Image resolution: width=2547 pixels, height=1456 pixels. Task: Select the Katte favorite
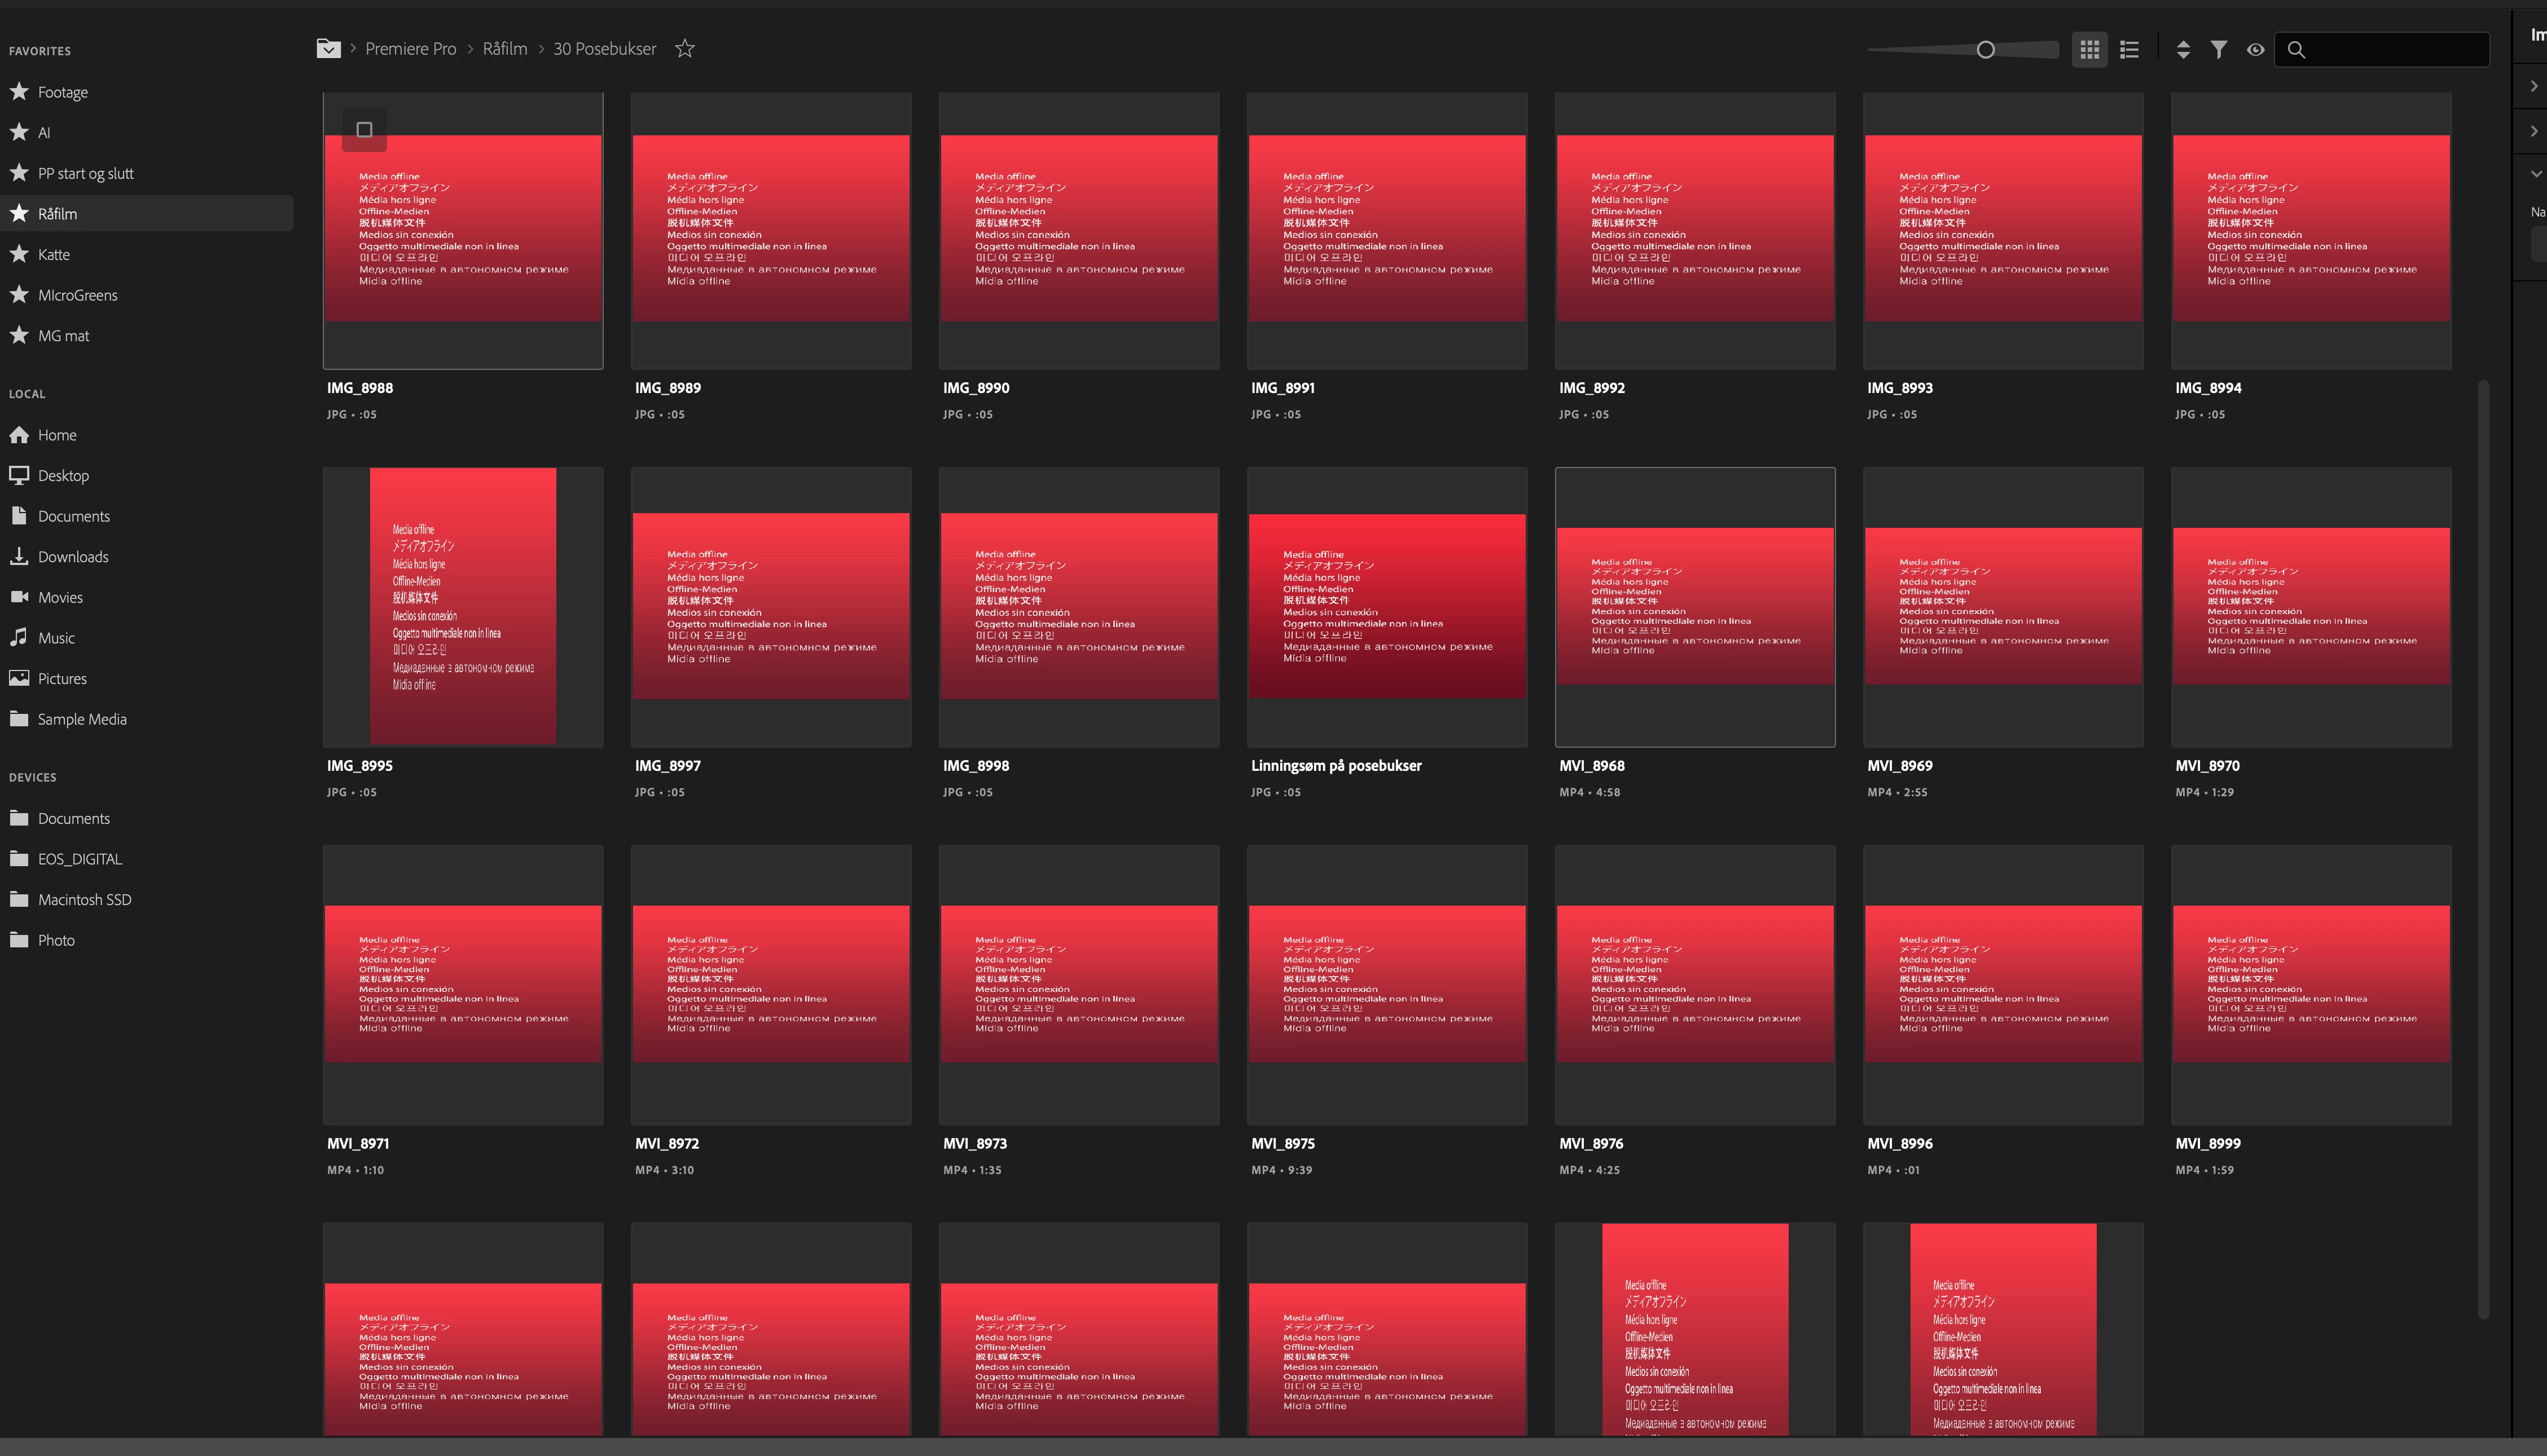click(x=53, y=255)
